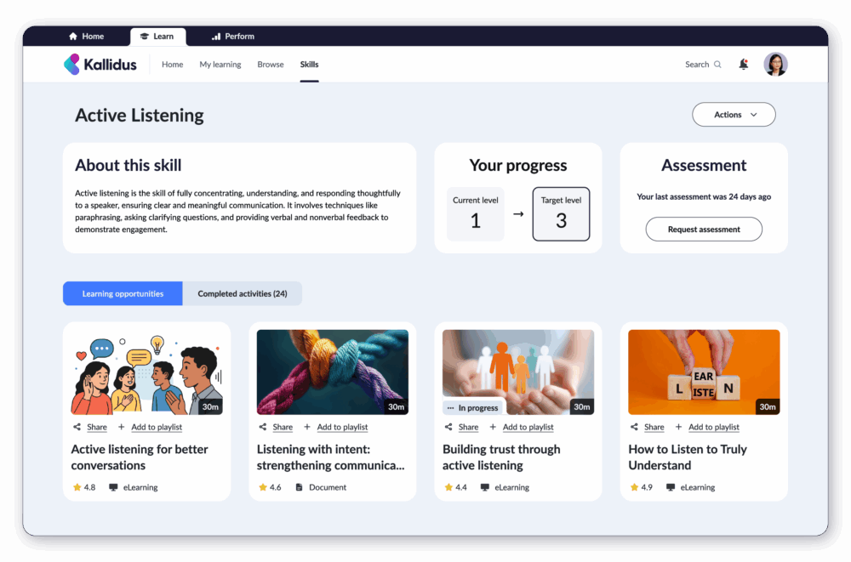Image resolution: width=851 pixels, height=562 pixels.
Task: Open the colorful rope knot thumbnail
Action: click(332, 372)
